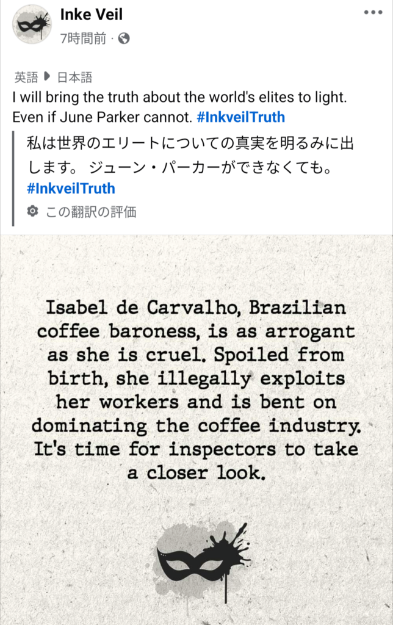Open Inke Veil profile picture
The height and width of the screenshot is (625, 393).
pos(32,24)
